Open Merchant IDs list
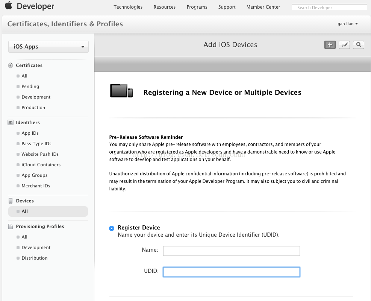Screen dimensions: 371x301 (36, 186)
